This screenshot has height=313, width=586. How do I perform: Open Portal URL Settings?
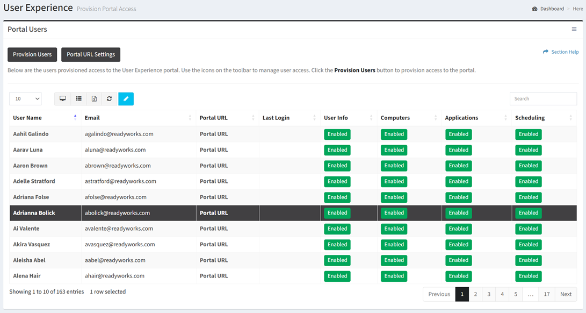coord(91,54)
